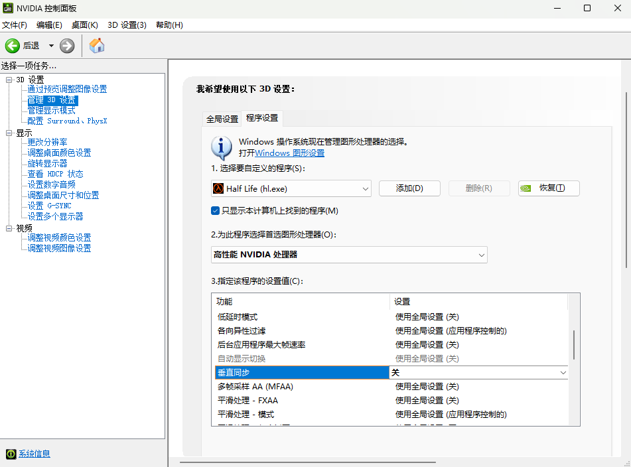Click the NVIDIA title bar app icon
This screenshot has width=631, height=467.
point(8,8)
